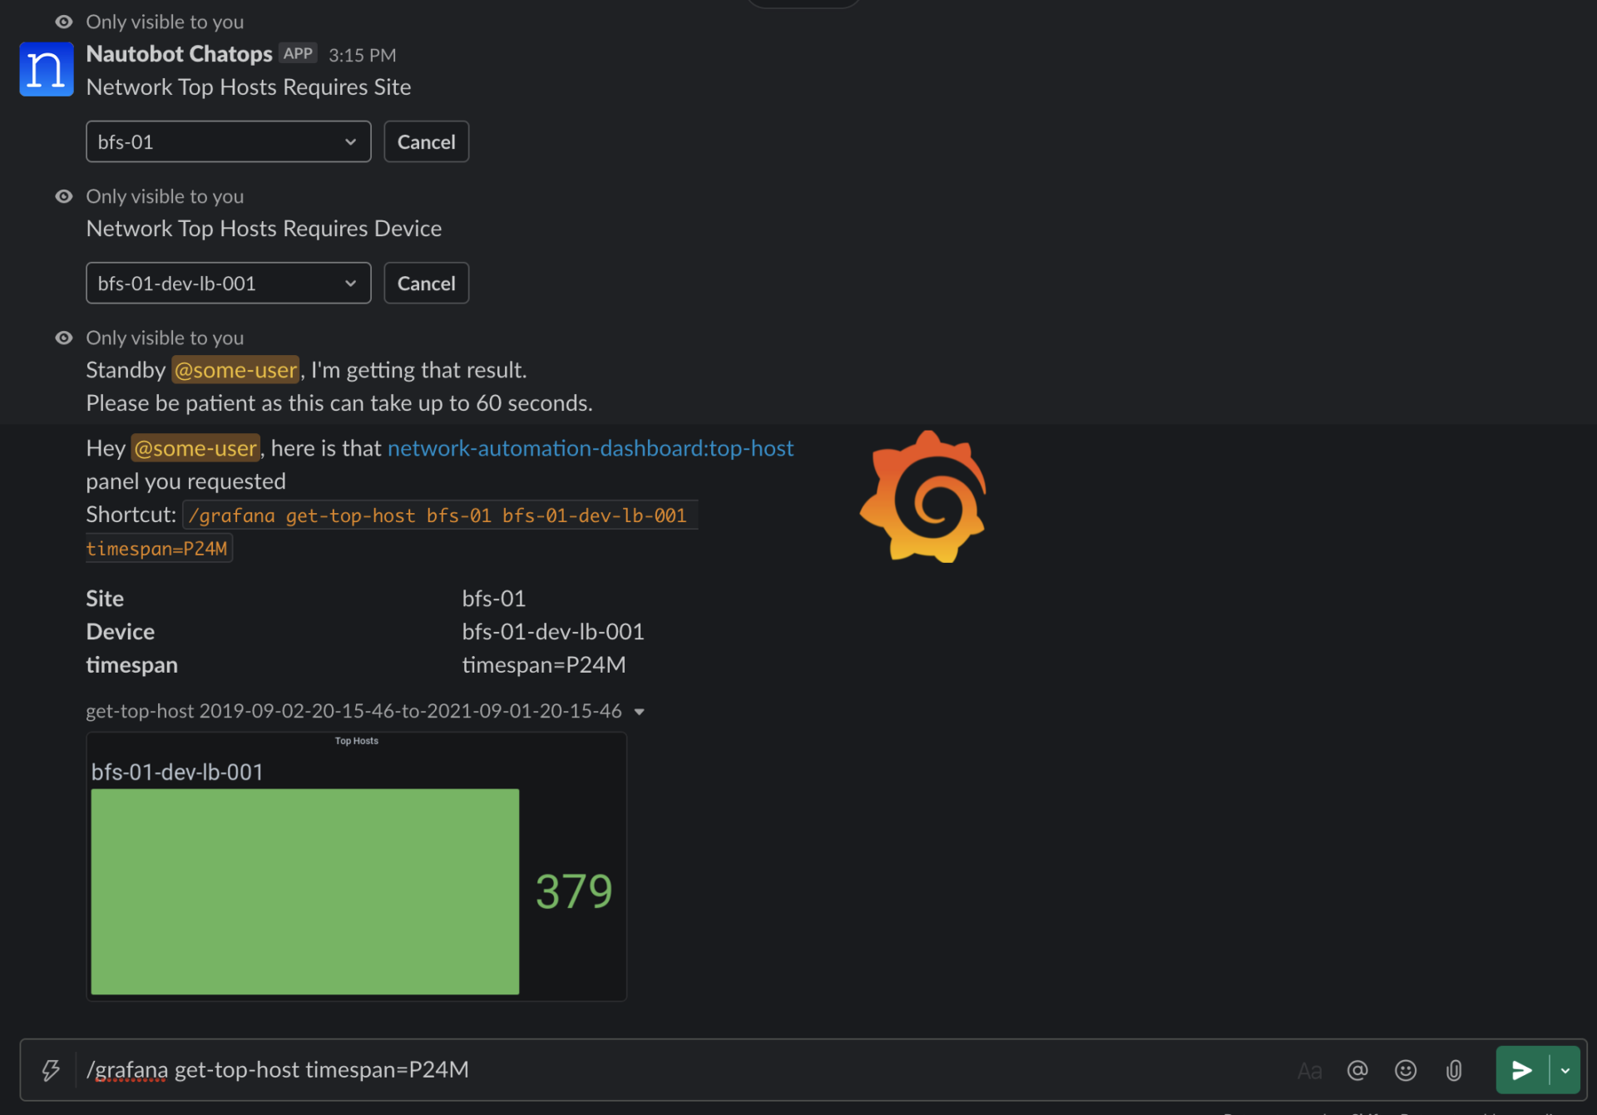Click @some-user mention in Standby message
This screenshot has height=1115, width=1597.
point(235,370)
